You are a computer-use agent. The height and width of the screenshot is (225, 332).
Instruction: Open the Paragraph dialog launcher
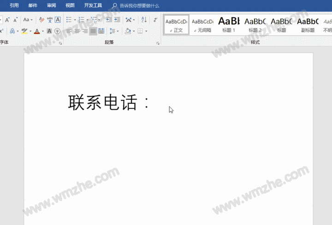click(x=158, y=43)
